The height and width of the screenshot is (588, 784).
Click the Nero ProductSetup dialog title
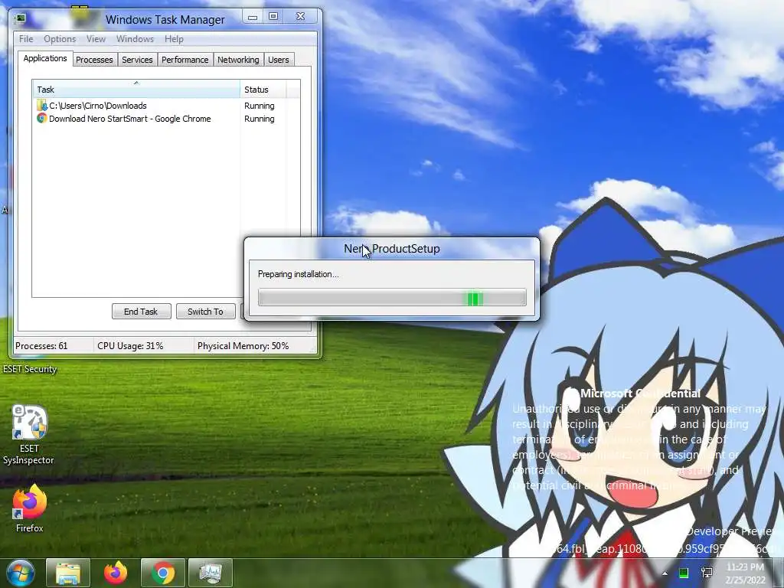point(392,249)
